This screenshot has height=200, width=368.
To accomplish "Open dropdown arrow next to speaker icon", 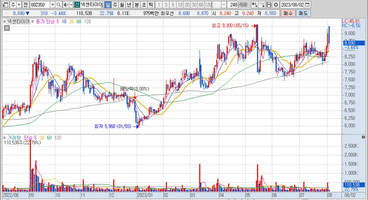I will coord(71,5).
